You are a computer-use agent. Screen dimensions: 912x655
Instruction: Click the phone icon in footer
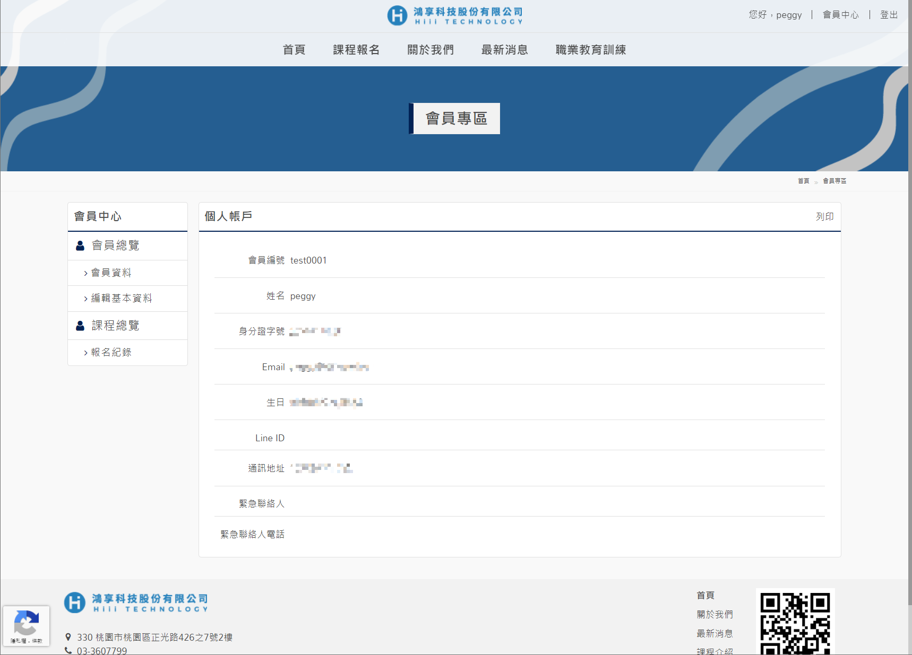[x=68, y=651]
